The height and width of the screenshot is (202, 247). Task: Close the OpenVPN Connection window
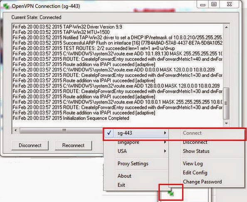pos(230,4)
